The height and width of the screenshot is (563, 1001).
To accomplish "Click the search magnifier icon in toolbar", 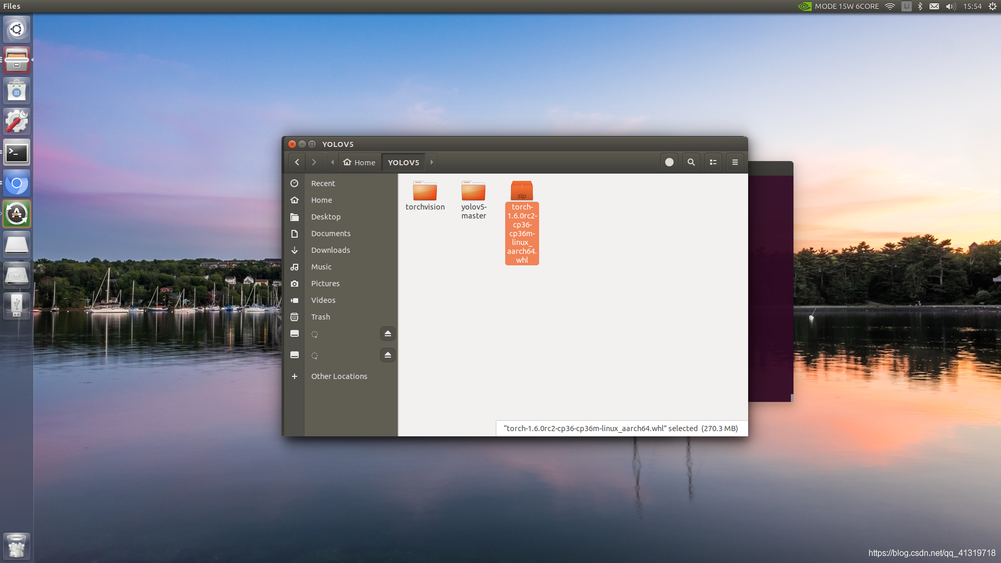I will tap(691, 162).
